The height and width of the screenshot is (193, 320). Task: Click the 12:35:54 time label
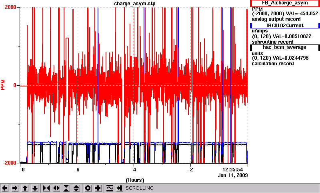click(x=233, y=170)
